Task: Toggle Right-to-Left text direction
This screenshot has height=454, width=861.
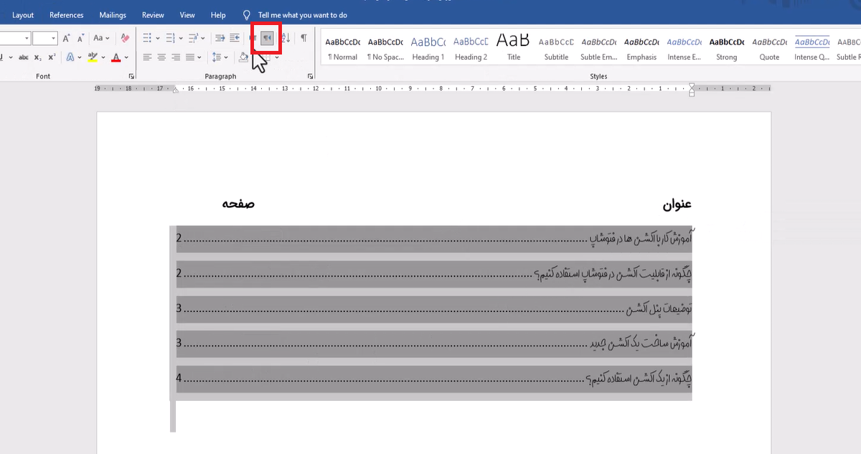Action: (x=267, y=38)
